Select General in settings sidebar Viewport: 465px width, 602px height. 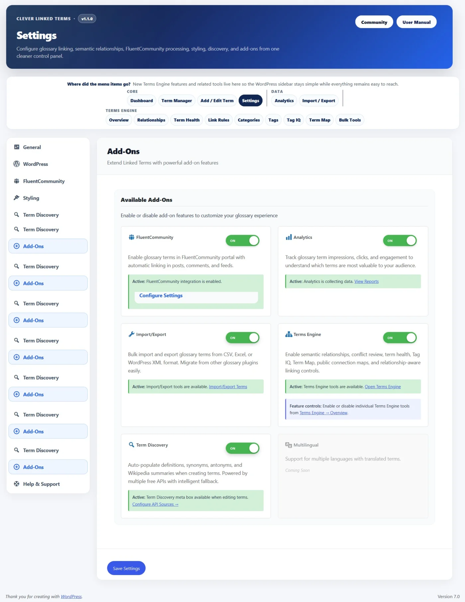pyautogui.click(x=48, y=147)
